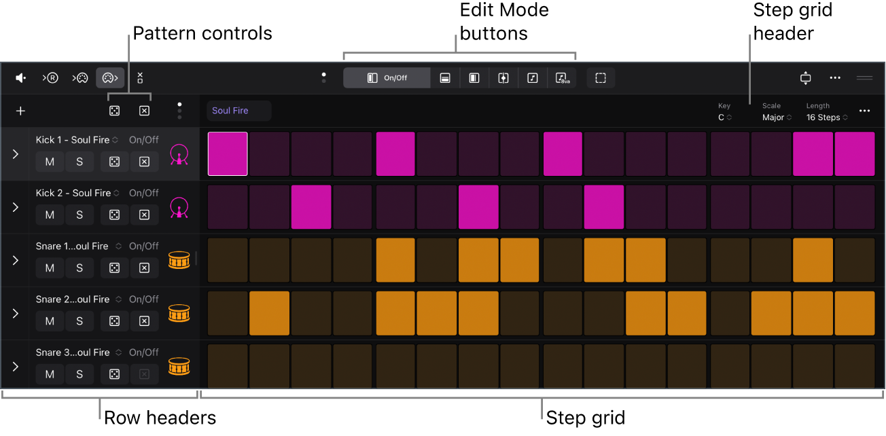Select the Octave 8va edit mode icon
Image resolution: width=886 pixels, height=436 pixels.
click(562, 77)
